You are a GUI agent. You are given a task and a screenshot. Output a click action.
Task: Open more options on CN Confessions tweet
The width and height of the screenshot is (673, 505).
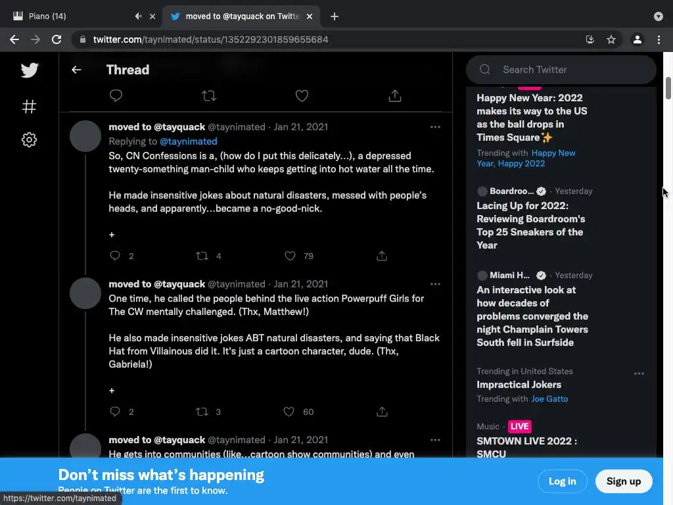(x=435, y=127)
